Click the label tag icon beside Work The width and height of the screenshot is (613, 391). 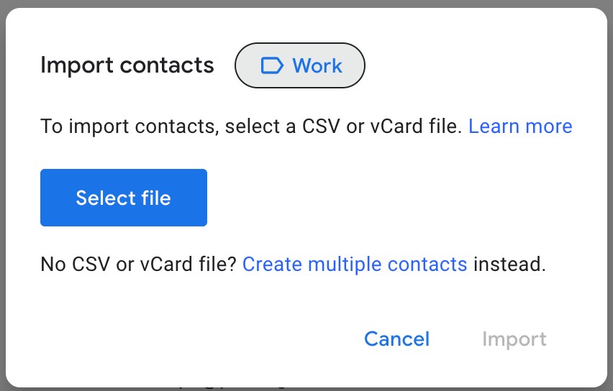point(272,65)
